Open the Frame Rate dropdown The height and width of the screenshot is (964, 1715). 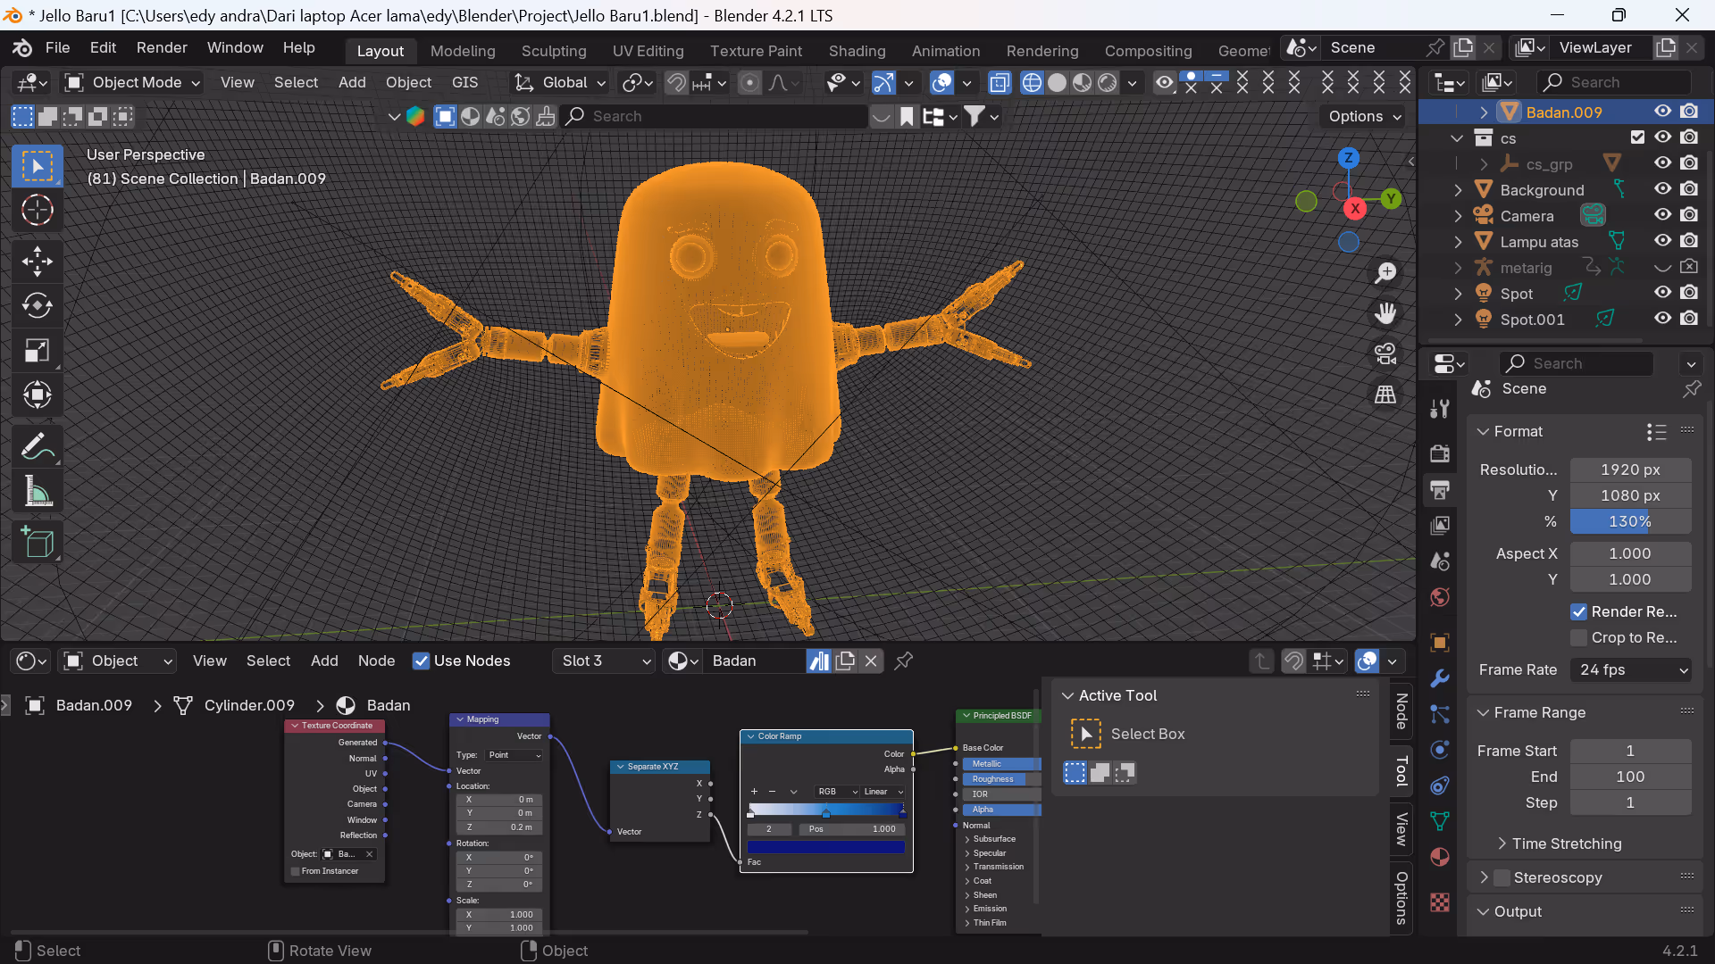(x=1632, y=669)
